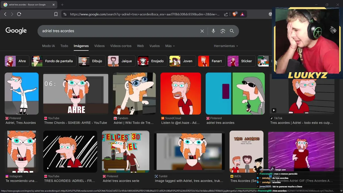
Task: Open 'Adriel tres acordes serie' link
Action: (121, 181)
